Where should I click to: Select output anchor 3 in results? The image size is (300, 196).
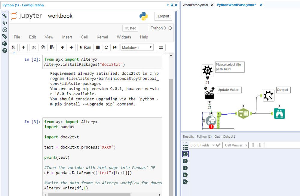[185, 168]
